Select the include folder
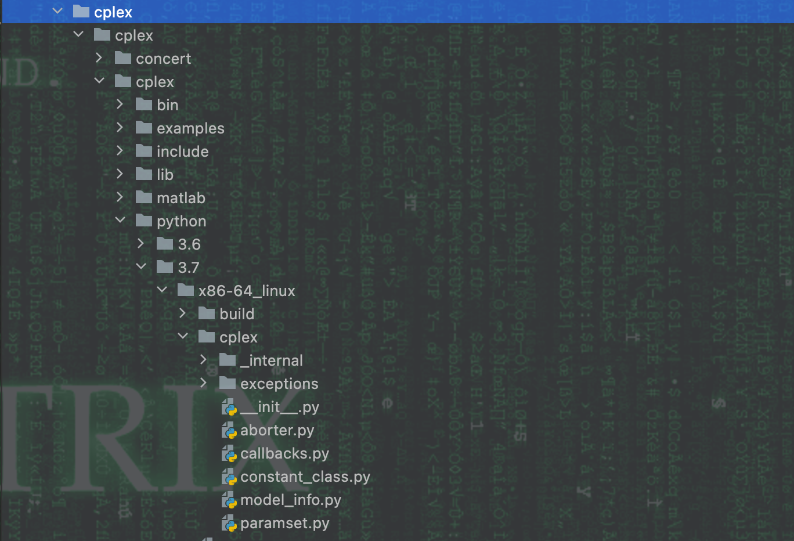The height and width of the screenshot is (541, 794). pyautogui.click(x=183, y=151)
